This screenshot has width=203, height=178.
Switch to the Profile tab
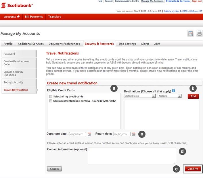point(8,44)
